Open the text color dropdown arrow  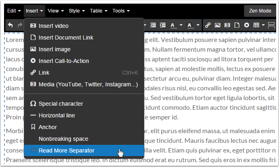(181, 25)
